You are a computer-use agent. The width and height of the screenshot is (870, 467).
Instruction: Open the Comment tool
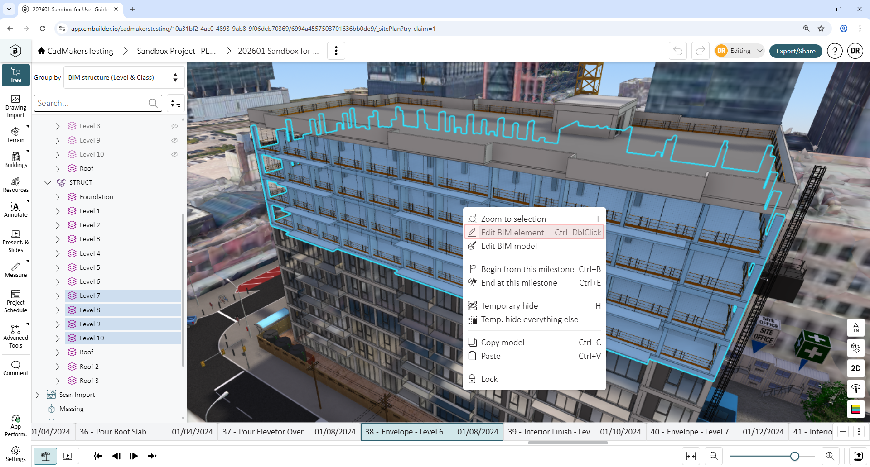coord(16,368)
